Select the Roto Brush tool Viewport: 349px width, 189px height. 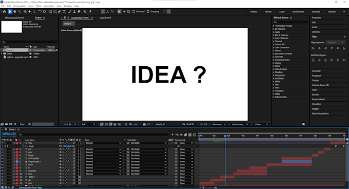85,12
